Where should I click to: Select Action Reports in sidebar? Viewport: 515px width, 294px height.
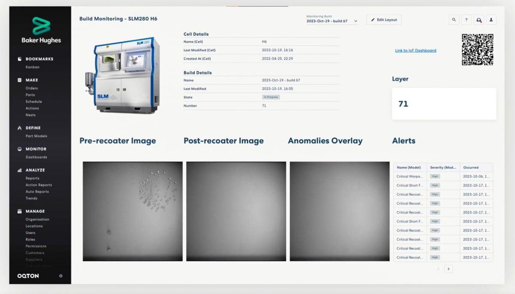point(39,185)
